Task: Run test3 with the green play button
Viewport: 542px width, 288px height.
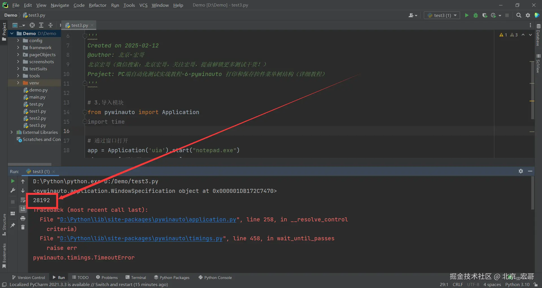Action: 467,15
